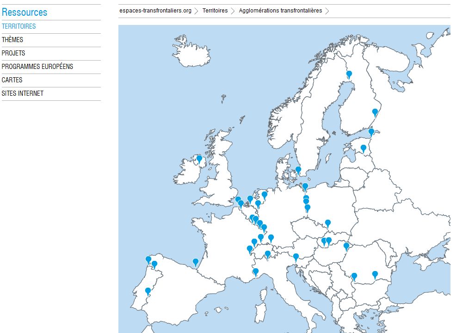Select the marker on the Dutch-Belgian border
The width and height of the screenshot is (456, 333).
point(250,199)
